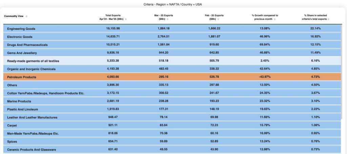Select the Others row label
The height and width of the screenshot is (154, 347).
tap(12, 85)
